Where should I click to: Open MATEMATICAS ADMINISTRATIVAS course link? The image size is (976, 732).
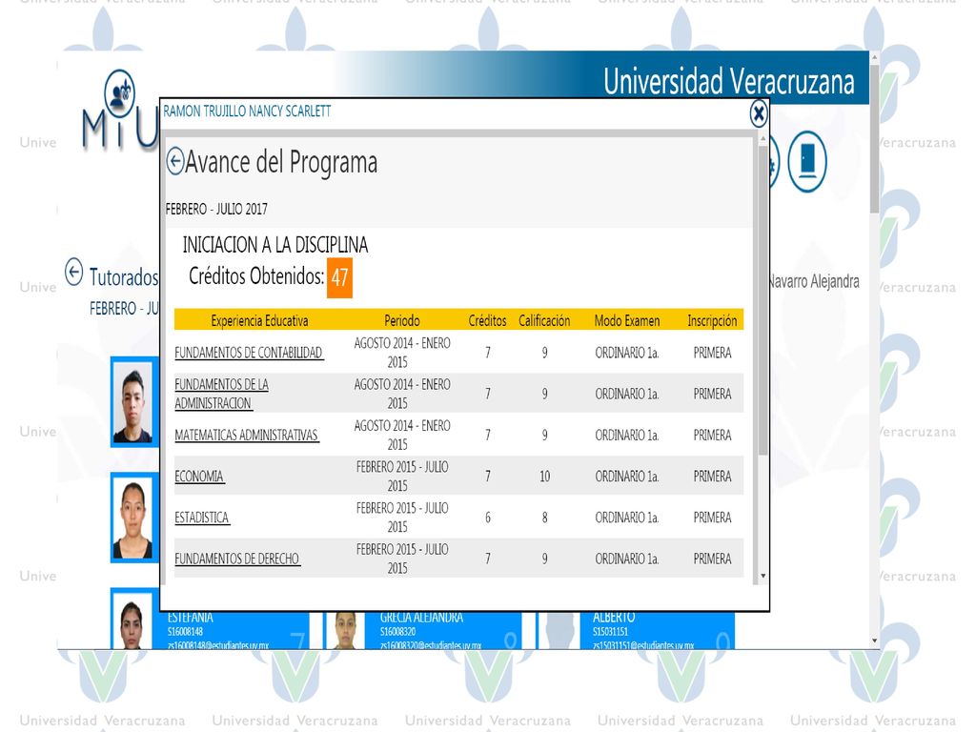point(247,435)
